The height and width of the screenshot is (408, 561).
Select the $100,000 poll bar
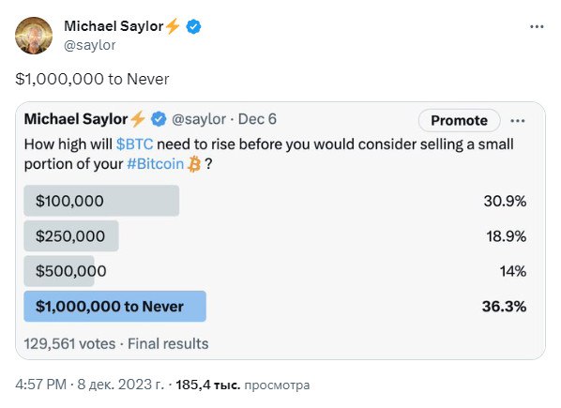click(x=101, y=201)
